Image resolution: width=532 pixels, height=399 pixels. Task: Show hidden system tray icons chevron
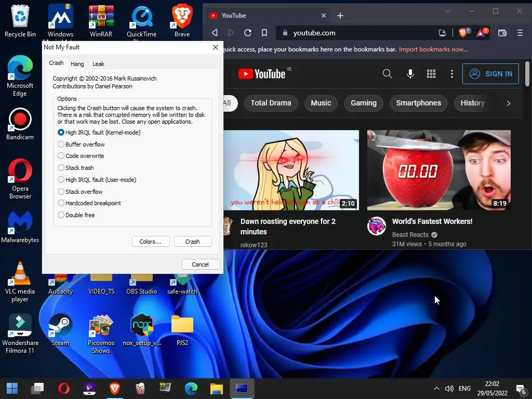click(x=436, y=389)
